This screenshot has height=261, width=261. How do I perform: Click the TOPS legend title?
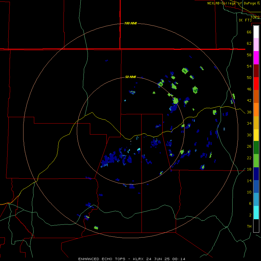point(255,17)
